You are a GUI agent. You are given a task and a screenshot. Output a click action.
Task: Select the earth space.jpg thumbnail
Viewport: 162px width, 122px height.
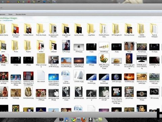point(116,77)
